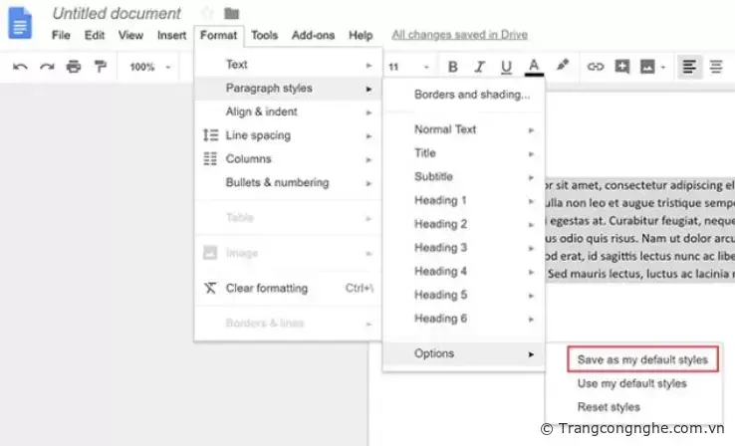Print the document using printer icon
This screenshot has height=446, width=735.
pos(73,67)
